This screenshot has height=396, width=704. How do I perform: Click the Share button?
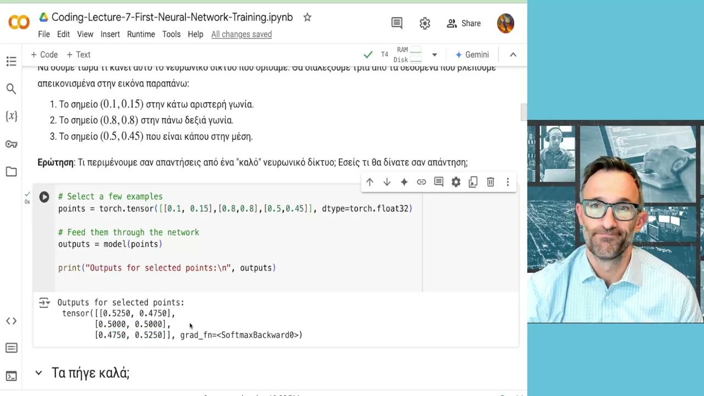464,23
